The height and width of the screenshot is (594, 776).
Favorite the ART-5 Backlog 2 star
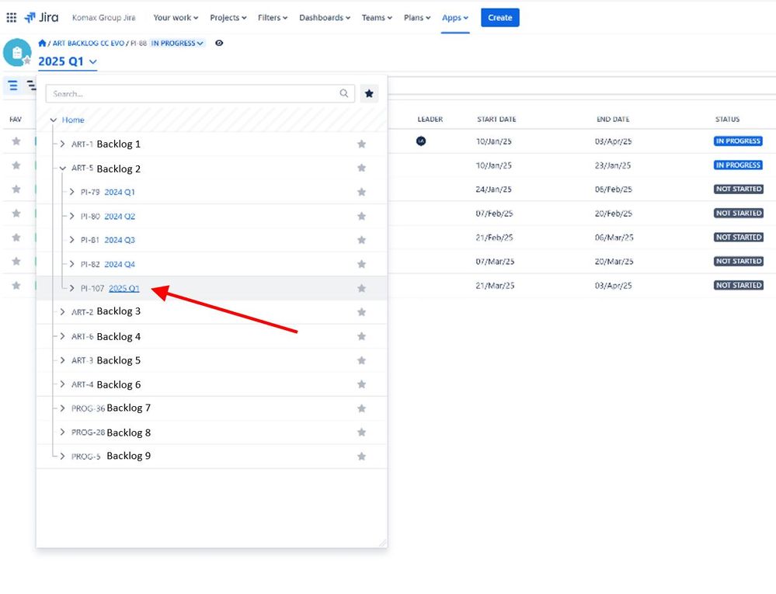[x=362, y=168]
